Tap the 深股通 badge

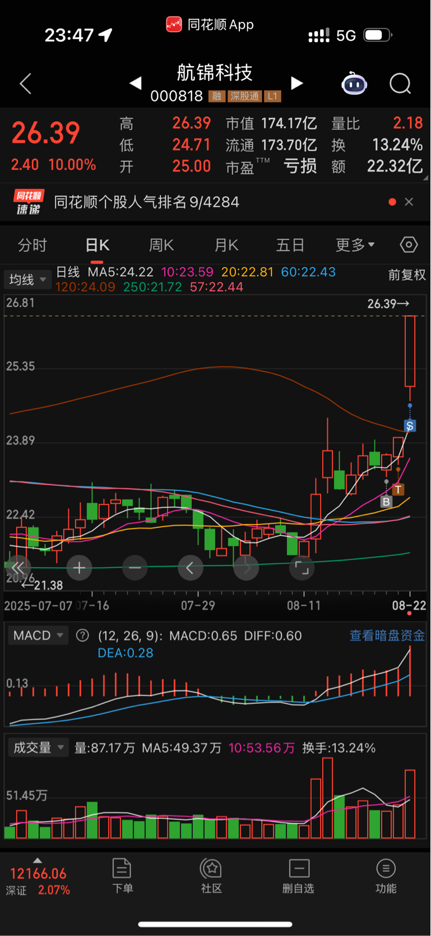click(x=244, y=96)
